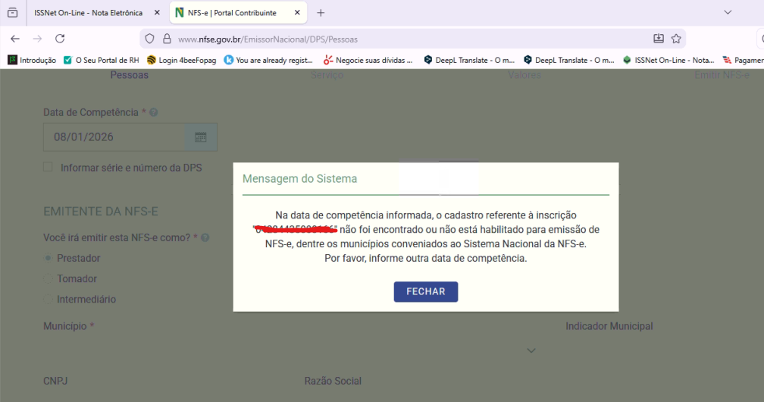764x402 pixels.
Task: Select the Tomador radio option
Action: tap(49, 278)
